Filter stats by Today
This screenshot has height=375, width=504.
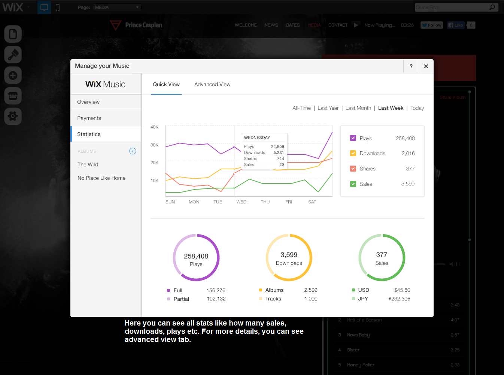[x=417, y=108]
